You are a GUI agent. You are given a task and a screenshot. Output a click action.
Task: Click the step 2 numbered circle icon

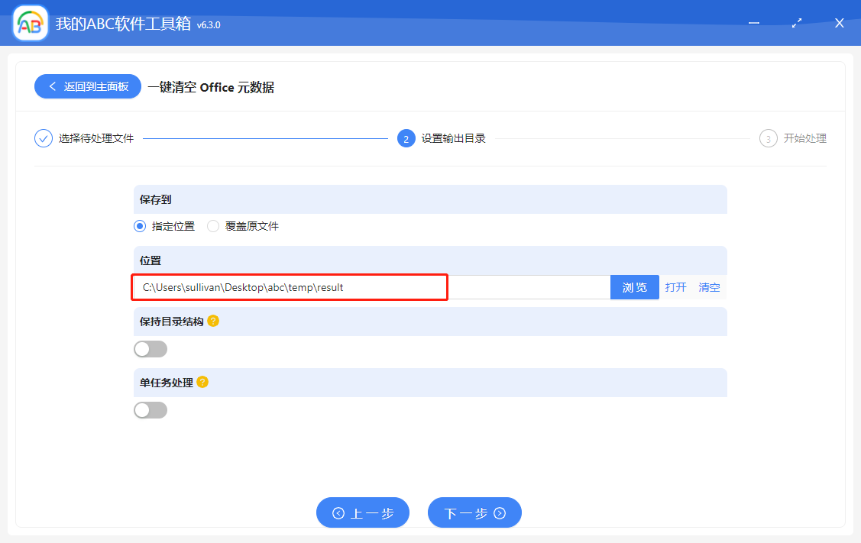pos(406,138)
